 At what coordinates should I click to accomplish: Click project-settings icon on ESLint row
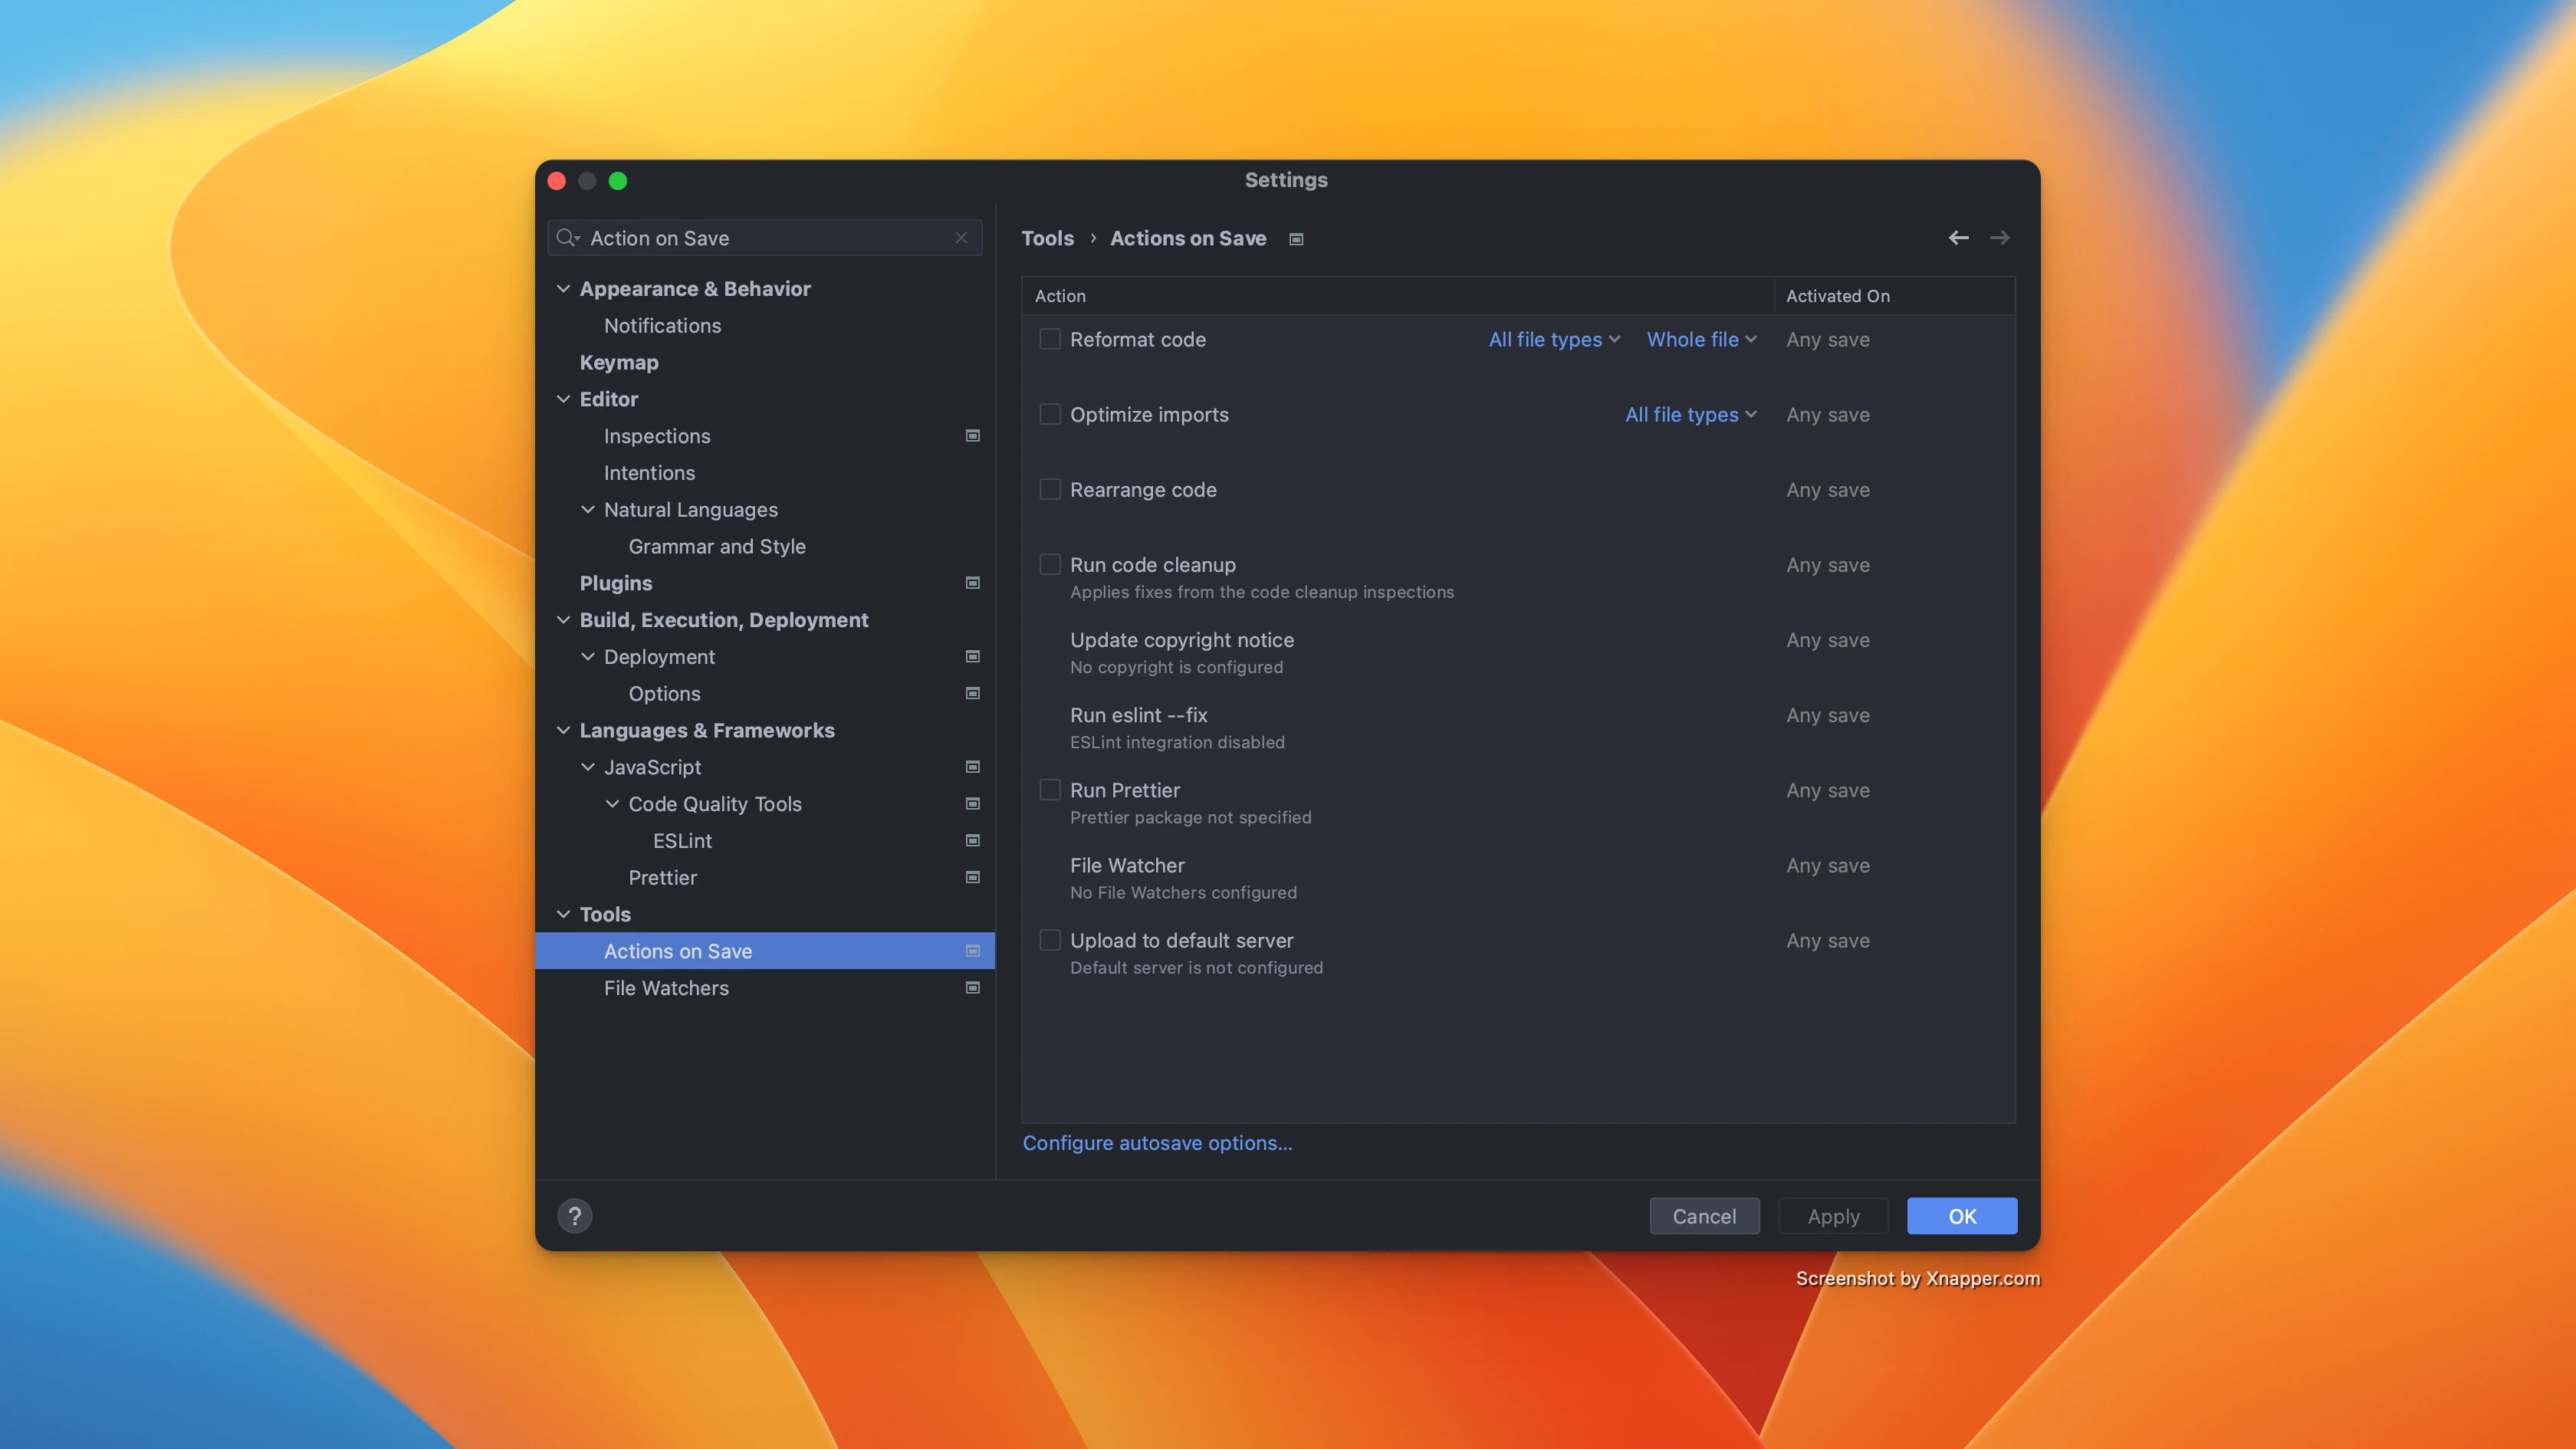(972, 841)
